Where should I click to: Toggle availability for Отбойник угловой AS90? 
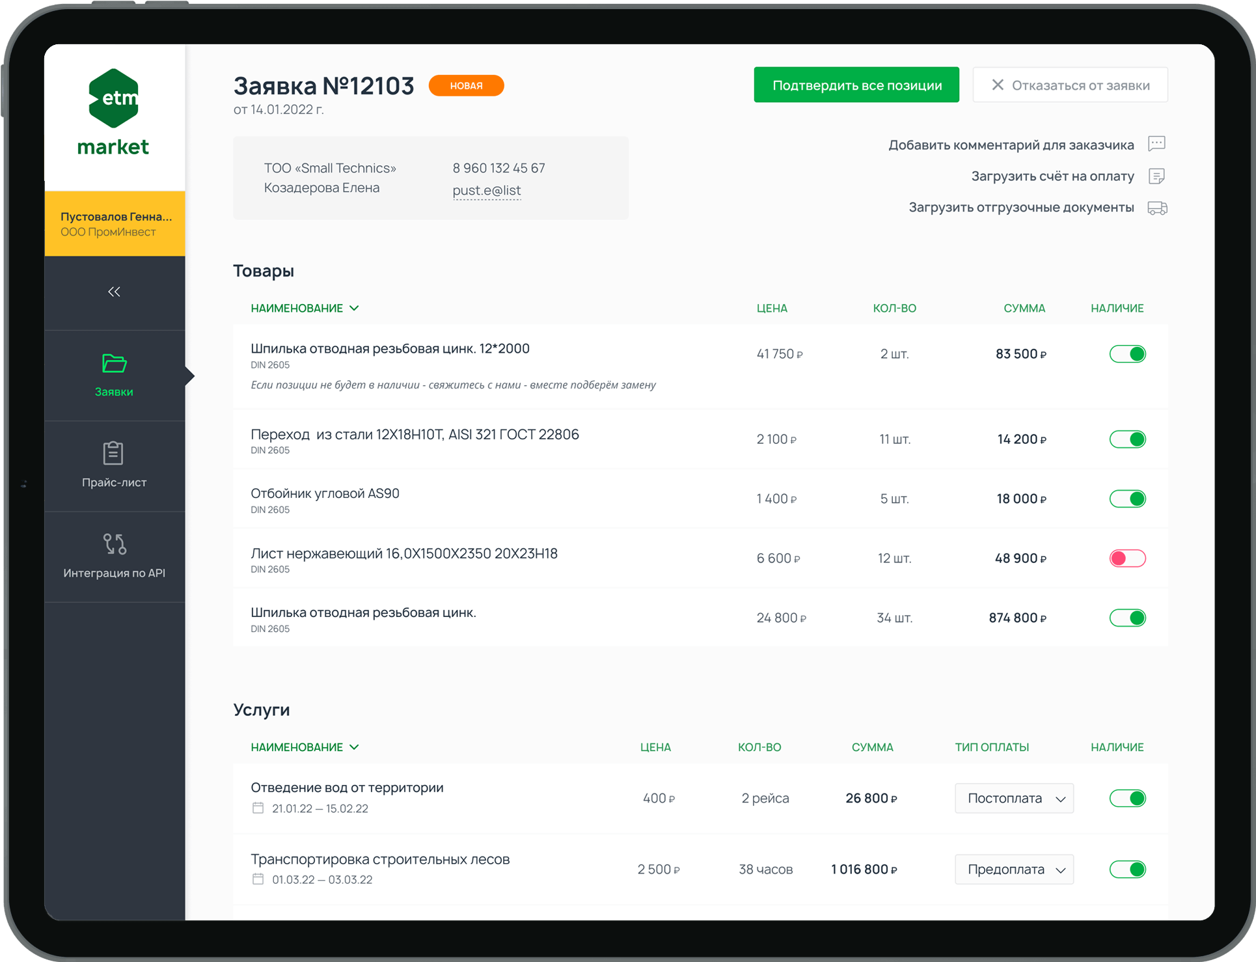pos(1127,499)
